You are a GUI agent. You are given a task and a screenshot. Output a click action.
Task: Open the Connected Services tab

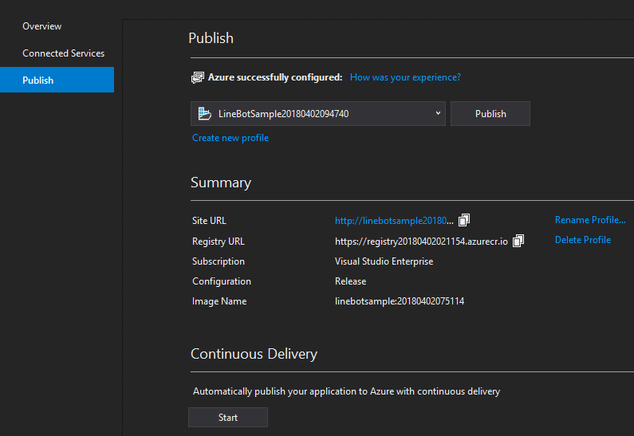[x=63, y=53]
